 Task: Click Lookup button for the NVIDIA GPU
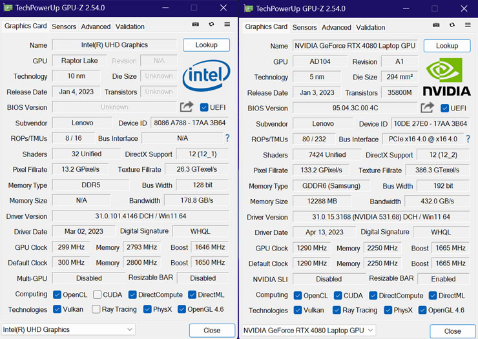coord(447,46)
